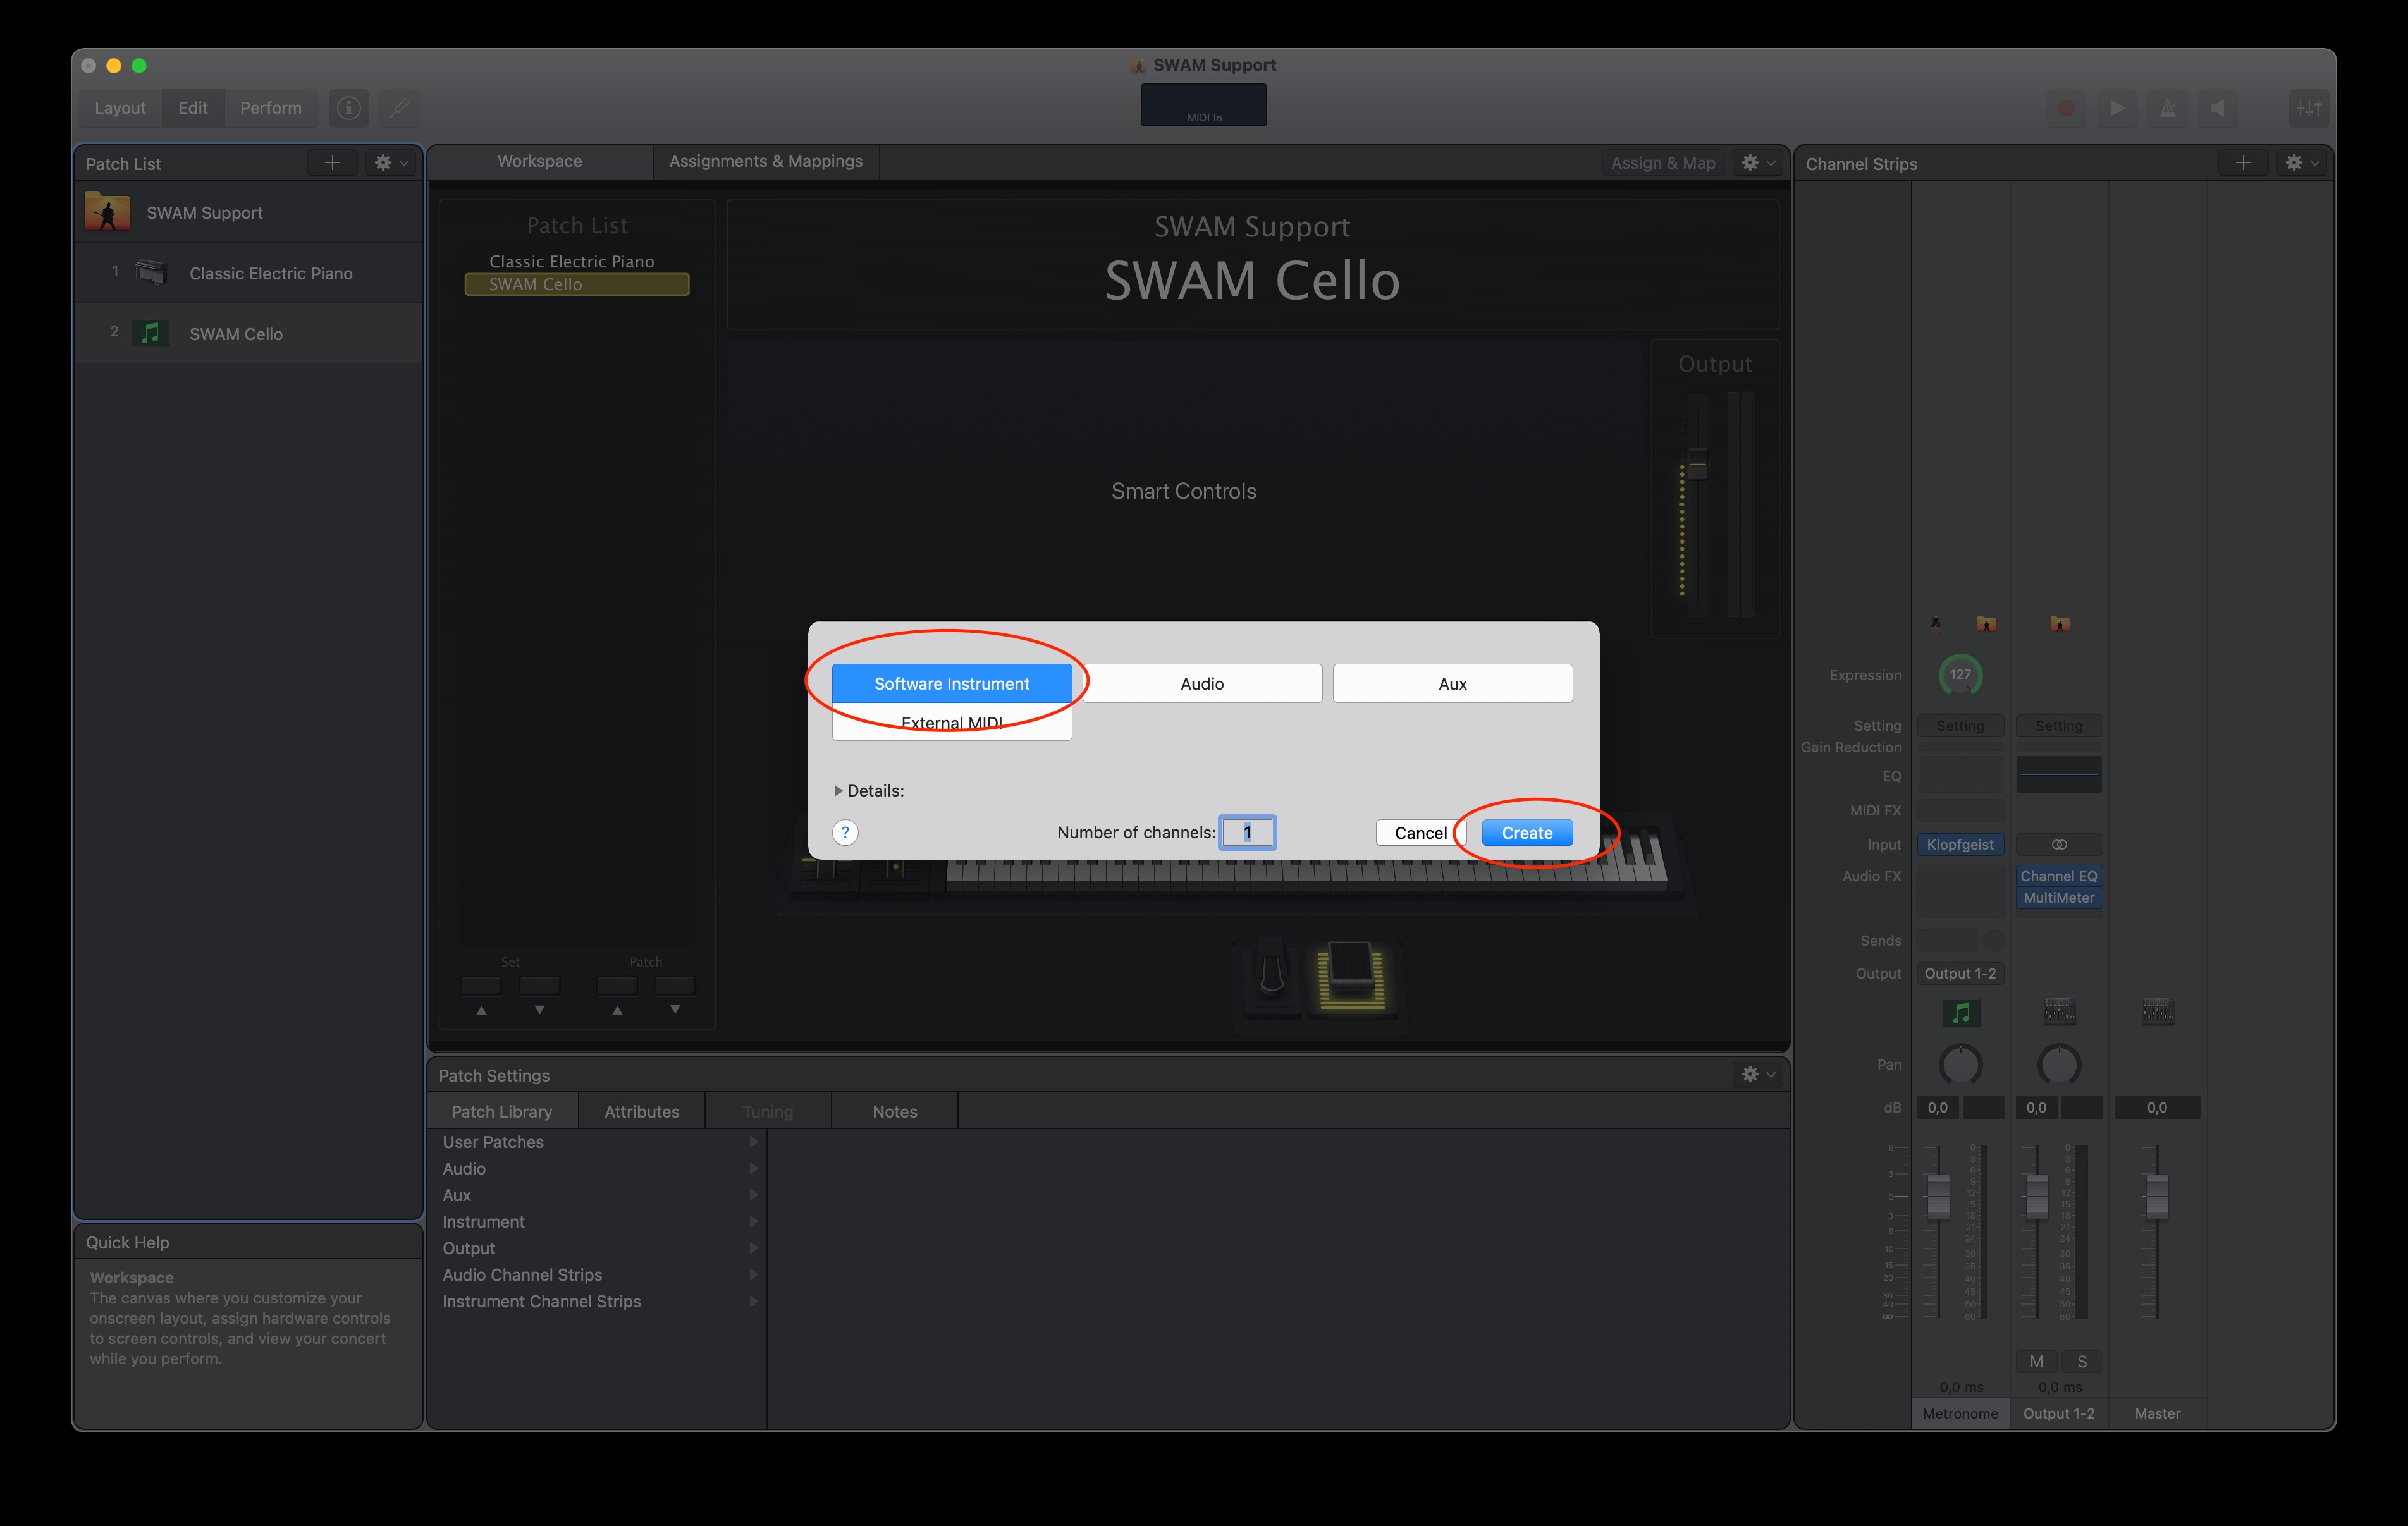
Task: Choose External MIDI channel strip type
Action: click(952, 722)
